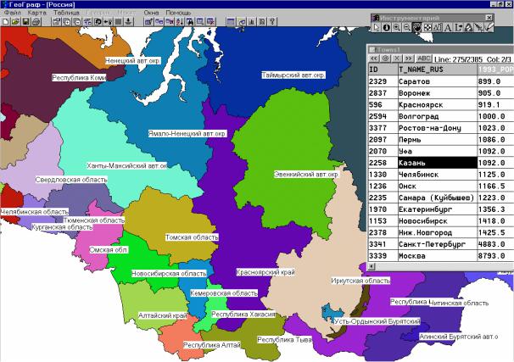Select the pen tool in Инструментарий
This screenshot has height=362, width=514.
click(489, 27)
